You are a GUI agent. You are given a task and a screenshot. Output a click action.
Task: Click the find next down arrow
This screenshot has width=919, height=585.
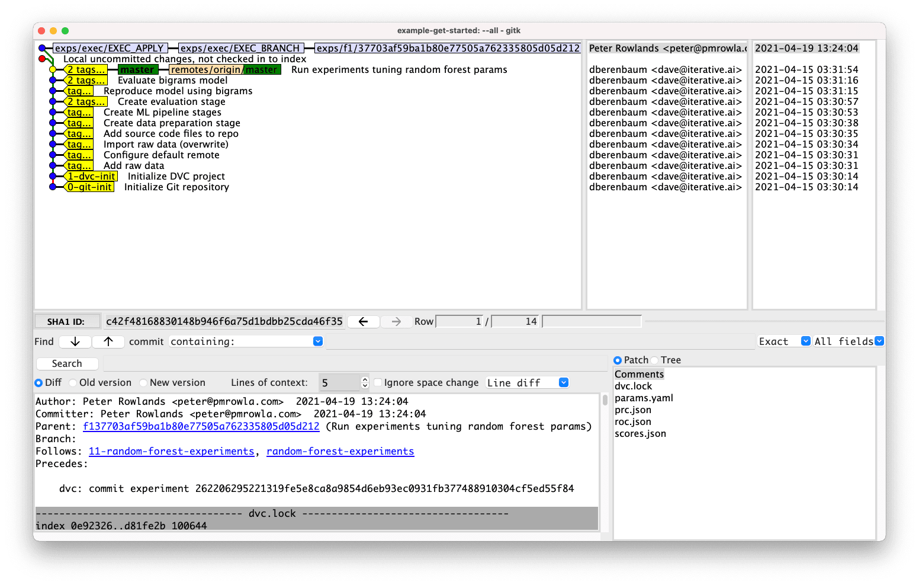[75, 341]
